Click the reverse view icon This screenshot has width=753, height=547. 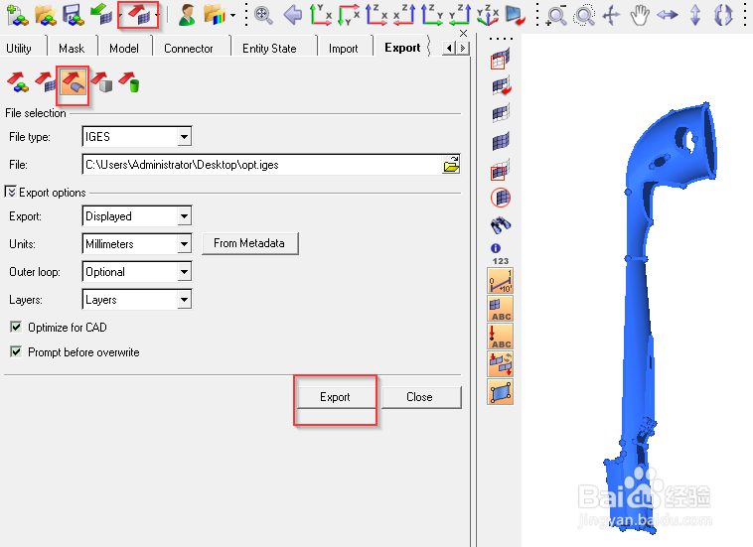[516, 15]
